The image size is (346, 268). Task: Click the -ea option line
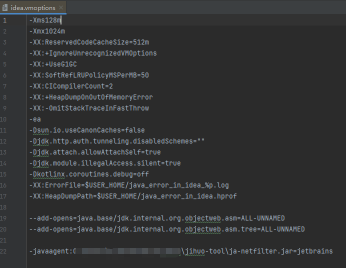click(x=35, y=119)
